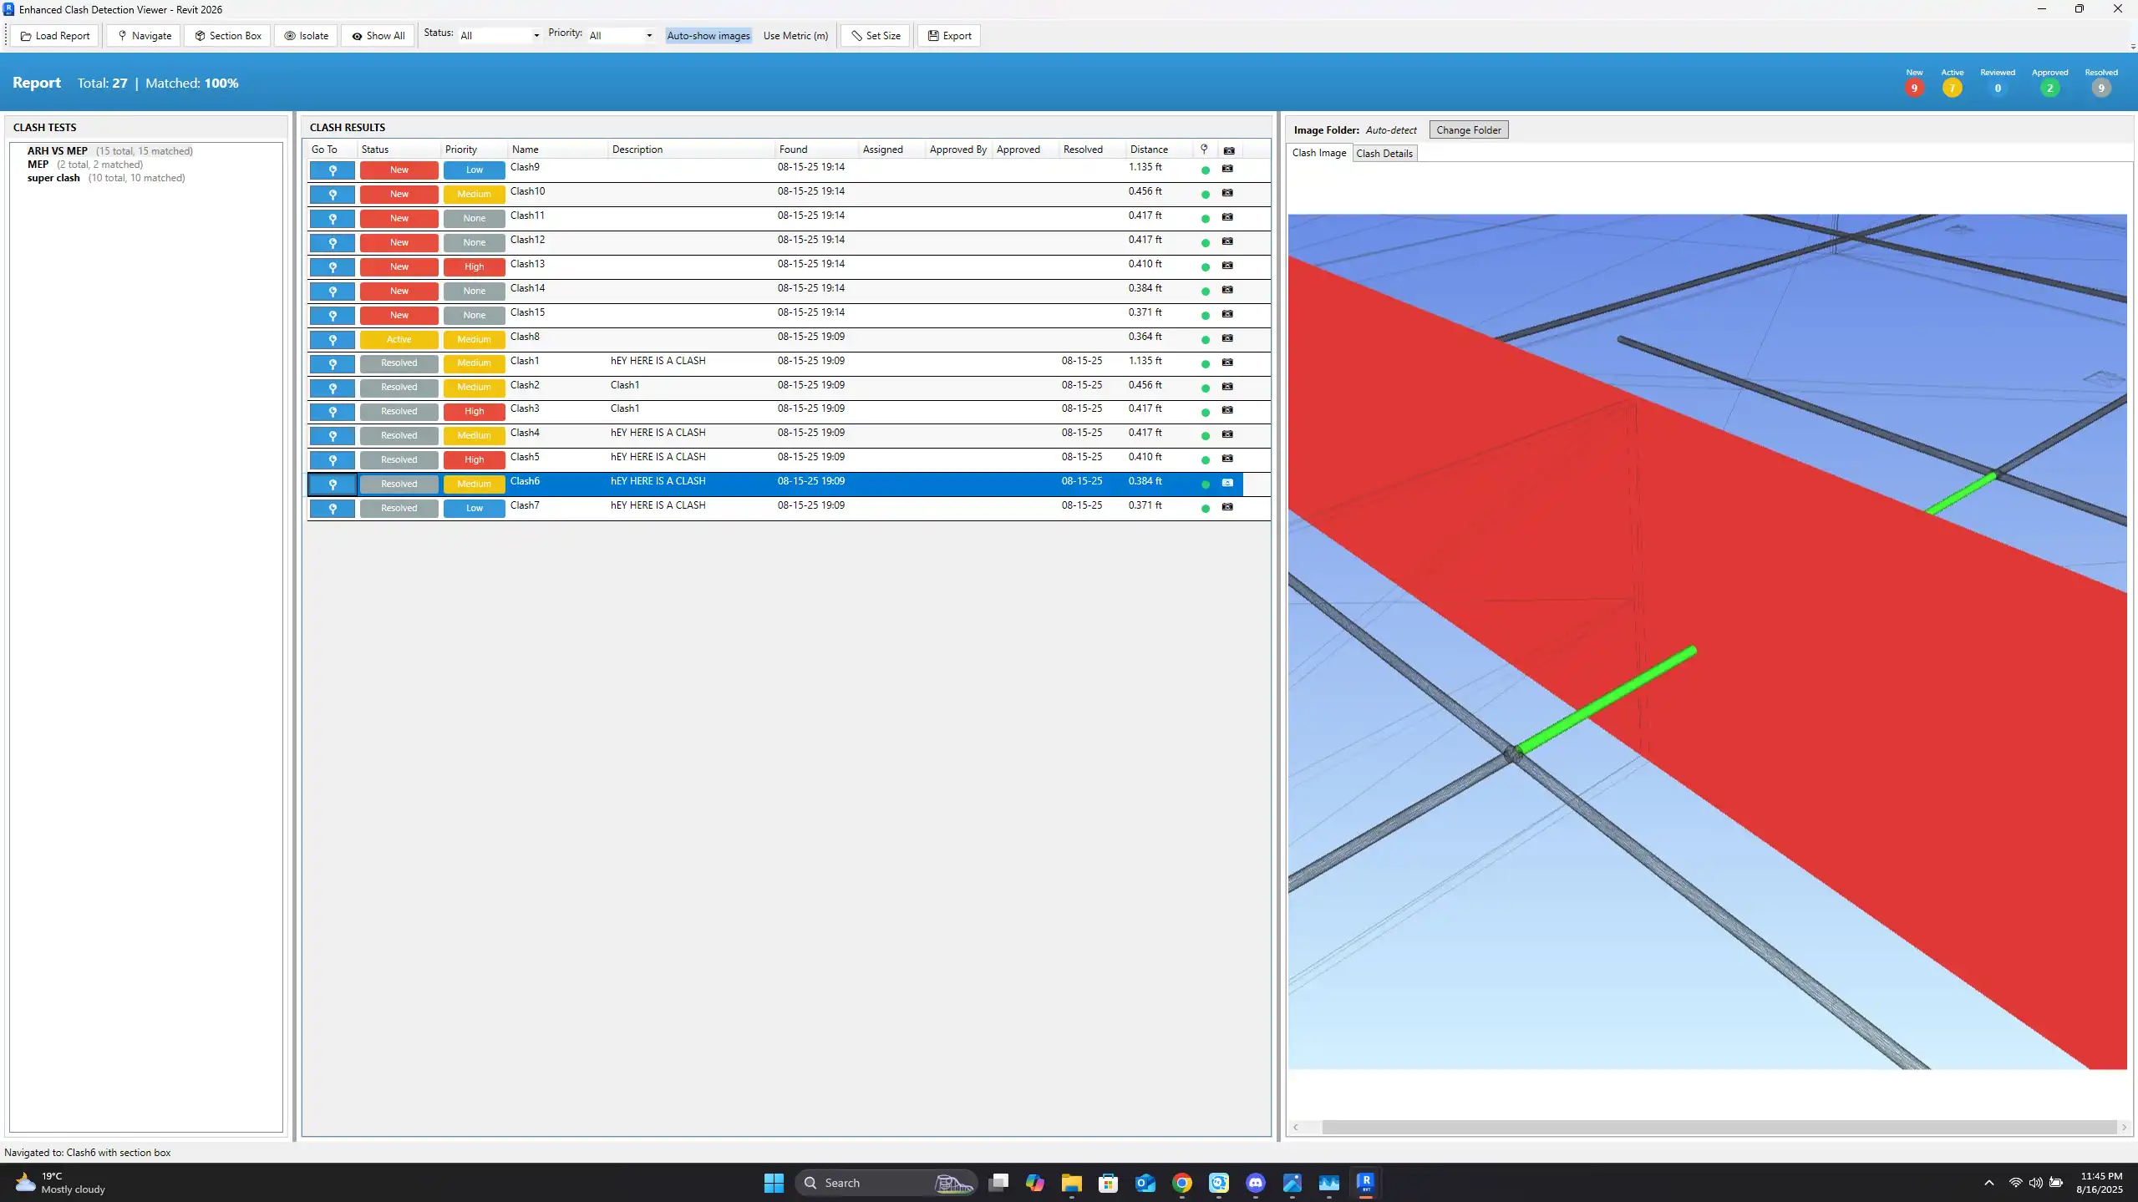Click the Change Folder button
This screenshot has width=2138, height=1202.
coord(1468,130)
